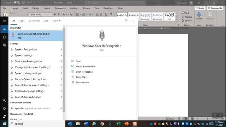Switch to the Web search tab
Screen dimensions: 226x127
click(x=46, y=21)
